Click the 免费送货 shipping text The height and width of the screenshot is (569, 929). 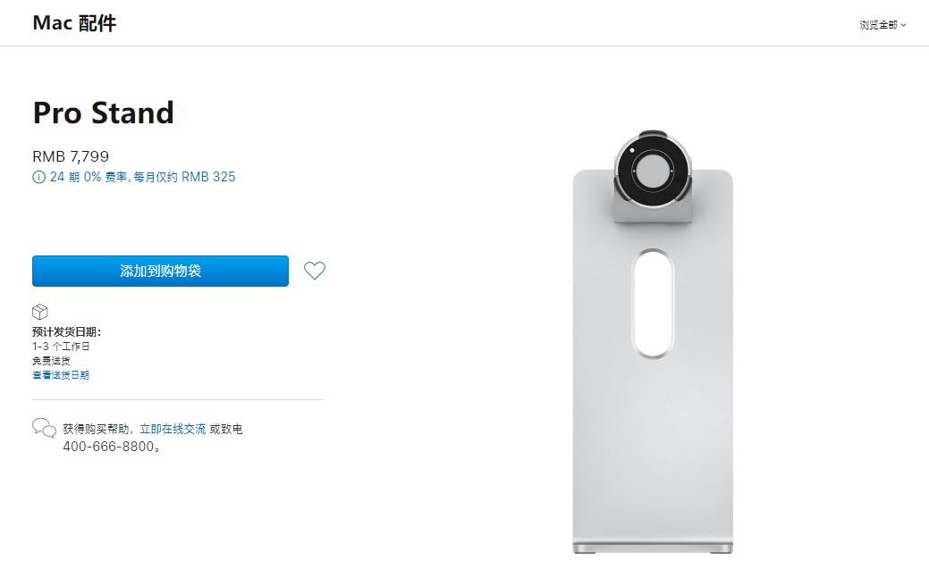[x=51, y=361]
